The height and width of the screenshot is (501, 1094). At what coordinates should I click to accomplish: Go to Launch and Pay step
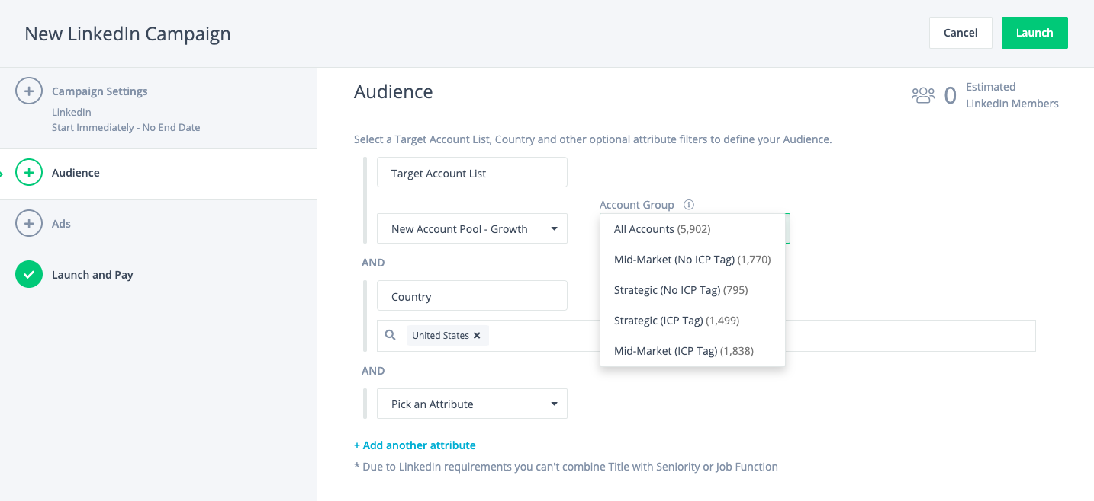[x=159, y=276]
